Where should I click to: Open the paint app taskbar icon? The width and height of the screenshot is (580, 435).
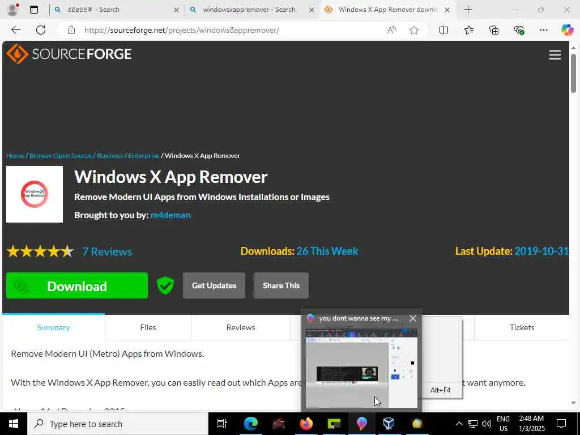click(x=362, y=424)
